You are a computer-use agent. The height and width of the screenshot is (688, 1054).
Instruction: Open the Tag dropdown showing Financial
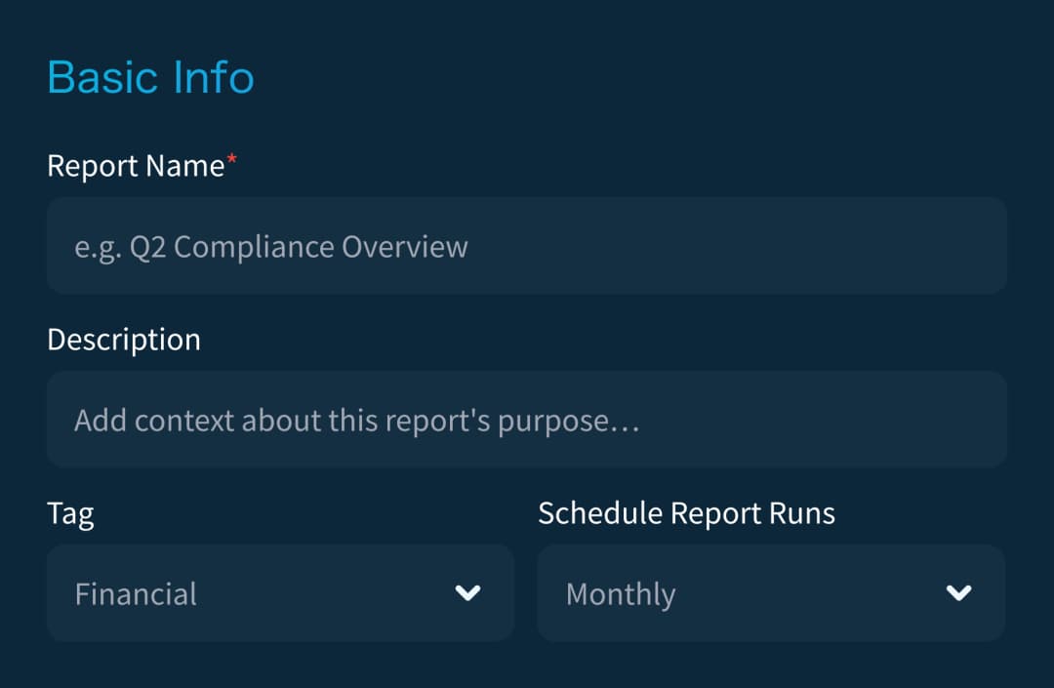pos(280,593)
